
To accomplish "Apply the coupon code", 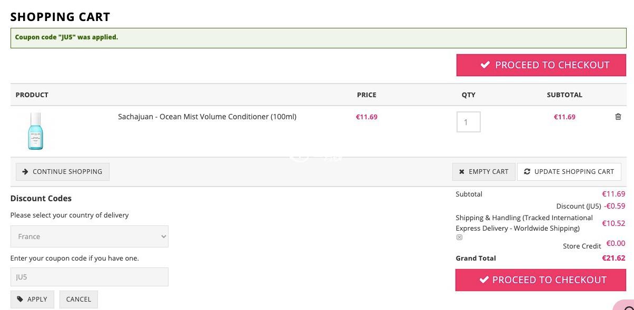I will [x=32, y=299].
